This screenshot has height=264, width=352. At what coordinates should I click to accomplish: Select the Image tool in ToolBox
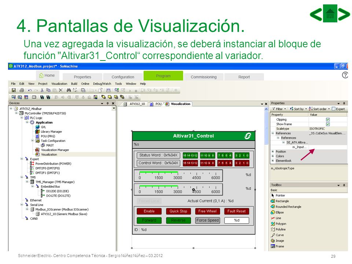(x=277, y=241)
